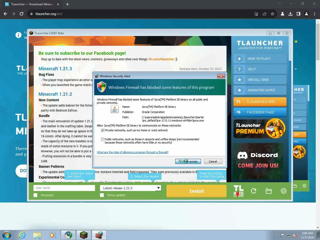Click the TLauncher Premium banner
Image resolution: width=320 pixels, height=240 pixels.
[x=259, y=128]
